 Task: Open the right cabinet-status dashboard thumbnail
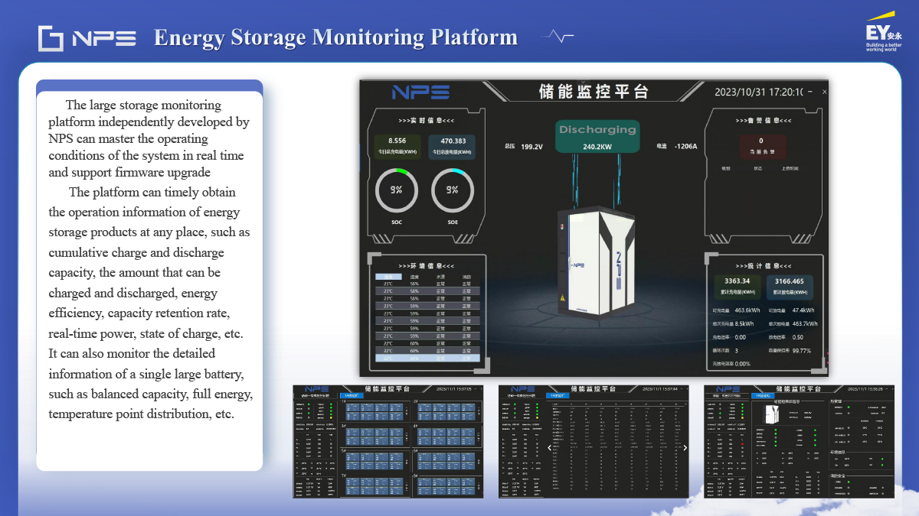click(799, 442)
